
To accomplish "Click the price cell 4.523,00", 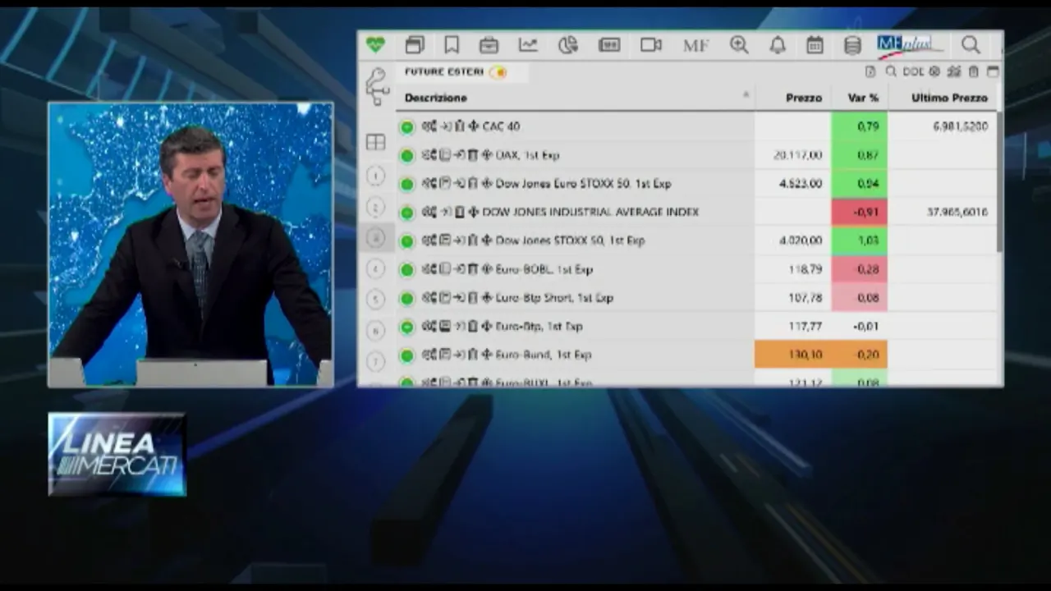I will pos(800,184).
